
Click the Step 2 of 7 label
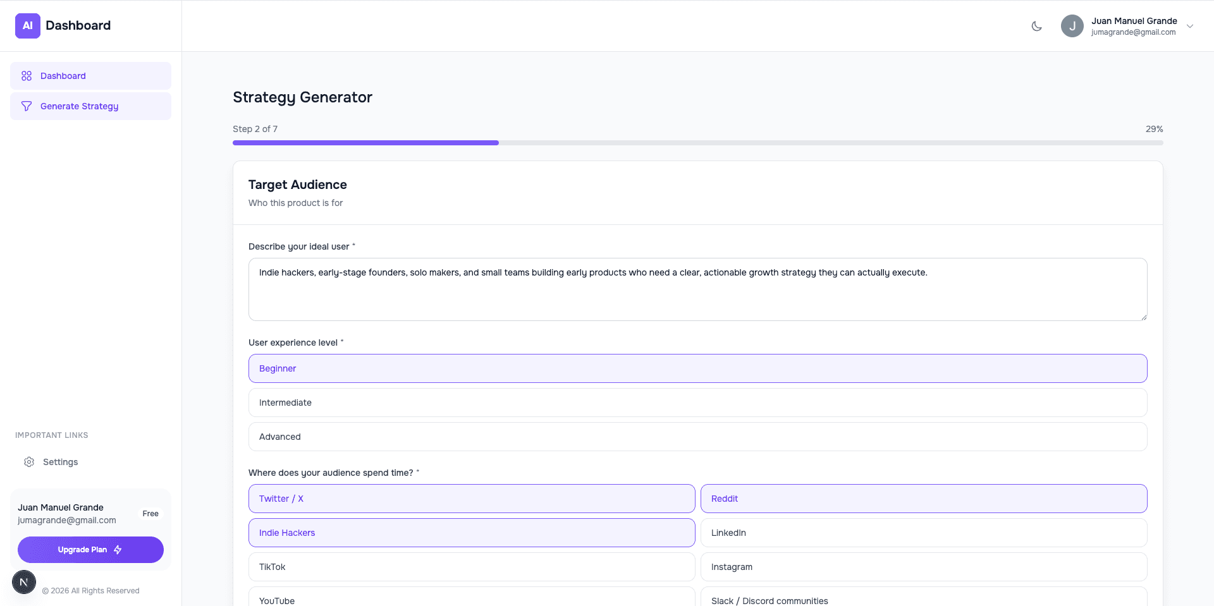click(x=255, y=129)
